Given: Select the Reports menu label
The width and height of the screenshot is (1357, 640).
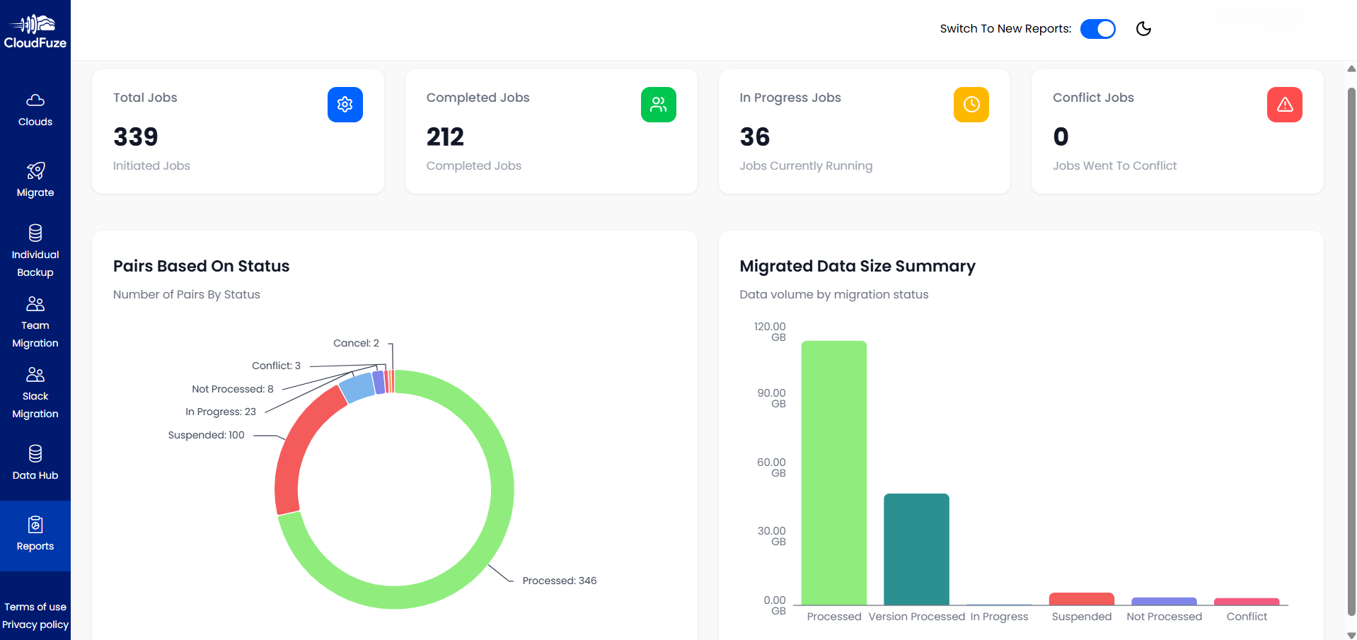Looking at the screenshot, I should coord(35,546).
